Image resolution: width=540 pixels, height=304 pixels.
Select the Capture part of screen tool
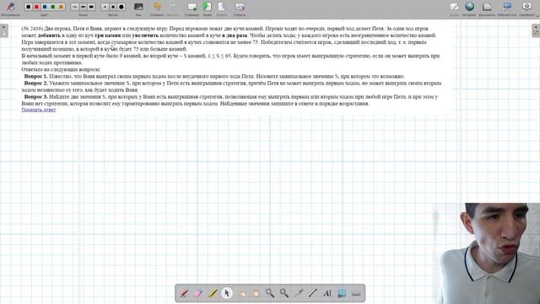(342, 293)
